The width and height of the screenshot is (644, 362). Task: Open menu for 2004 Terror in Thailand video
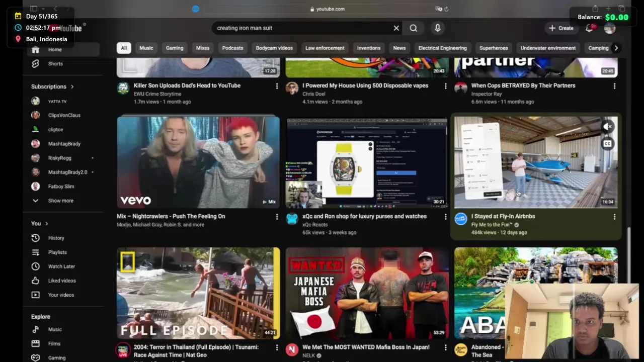(x=277, y=347)
